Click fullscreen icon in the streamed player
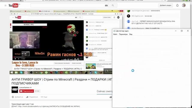Image resolution: width=192 pixels, height=108 pixels. [81, 59]
